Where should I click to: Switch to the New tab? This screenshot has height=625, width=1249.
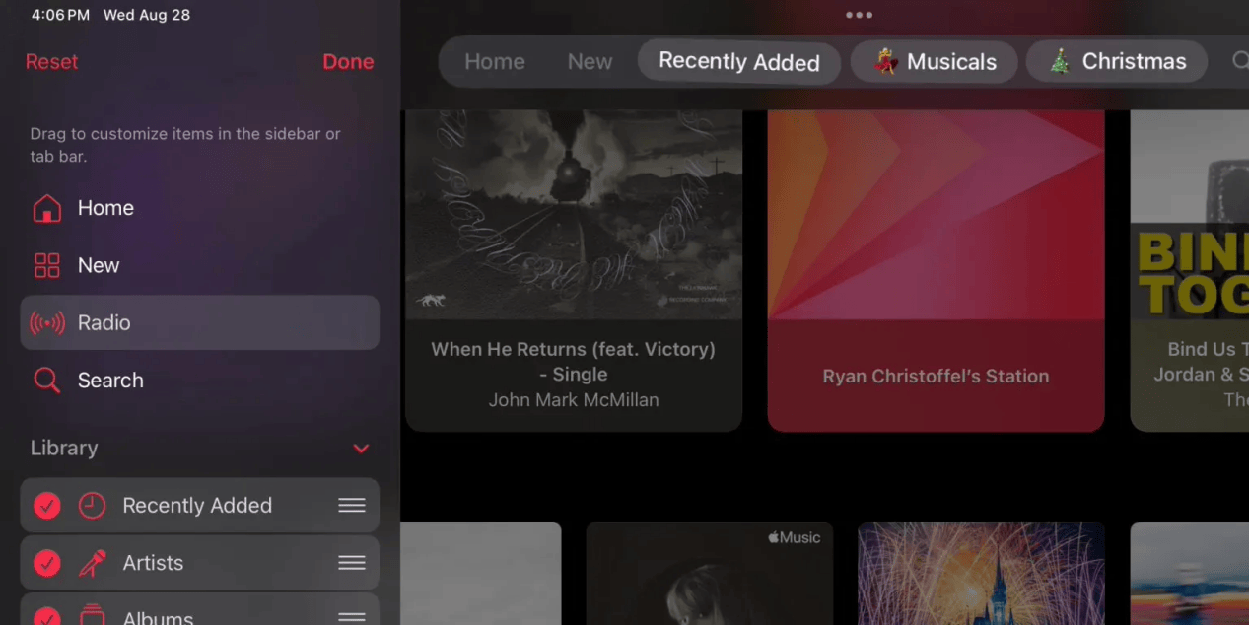pos(590,61)
